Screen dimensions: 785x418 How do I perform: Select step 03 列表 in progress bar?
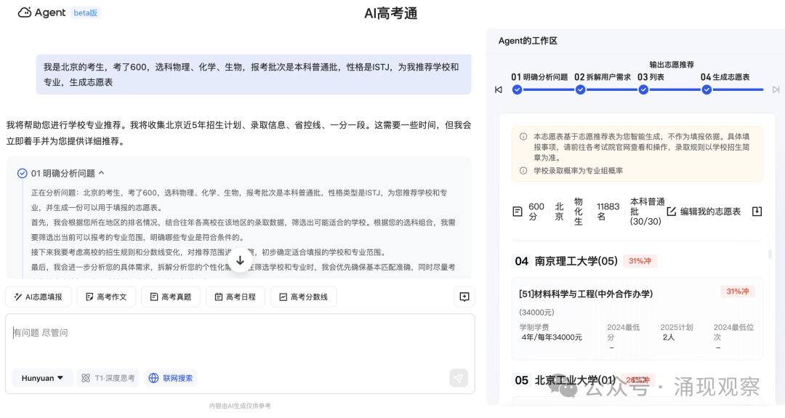[x=651, y=77]
